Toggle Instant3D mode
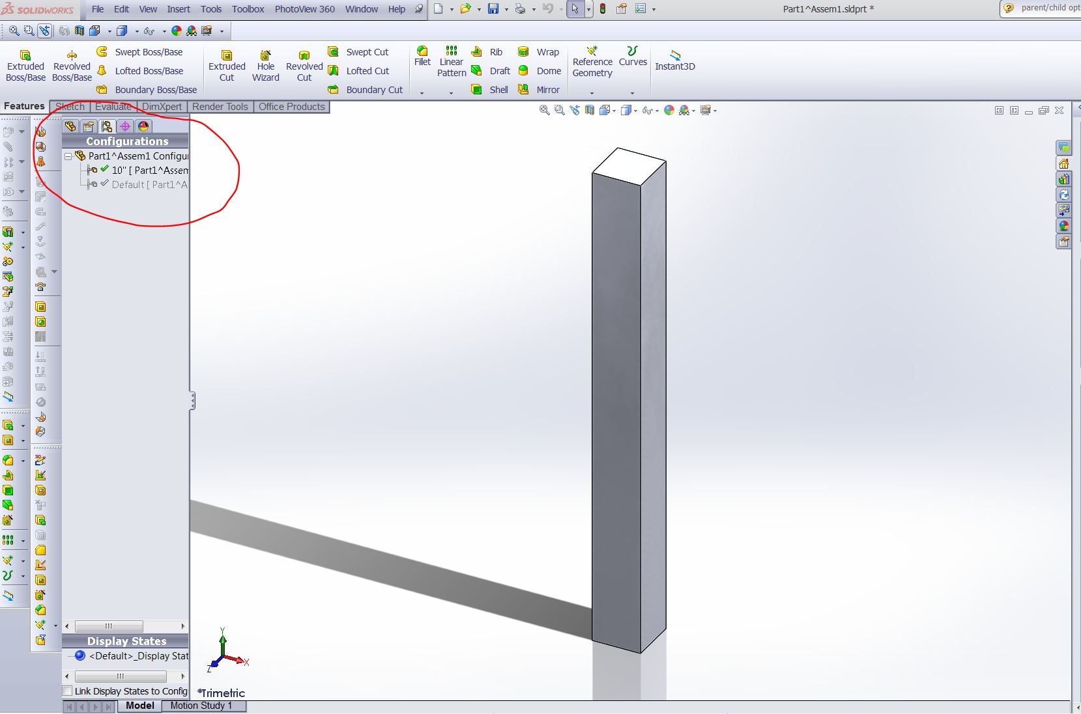 point(675,61)
